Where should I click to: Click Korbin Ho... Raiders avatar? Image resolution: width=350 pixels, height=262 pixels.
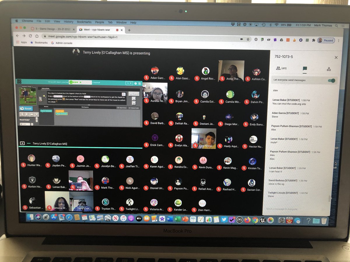(x=32, y=180)
